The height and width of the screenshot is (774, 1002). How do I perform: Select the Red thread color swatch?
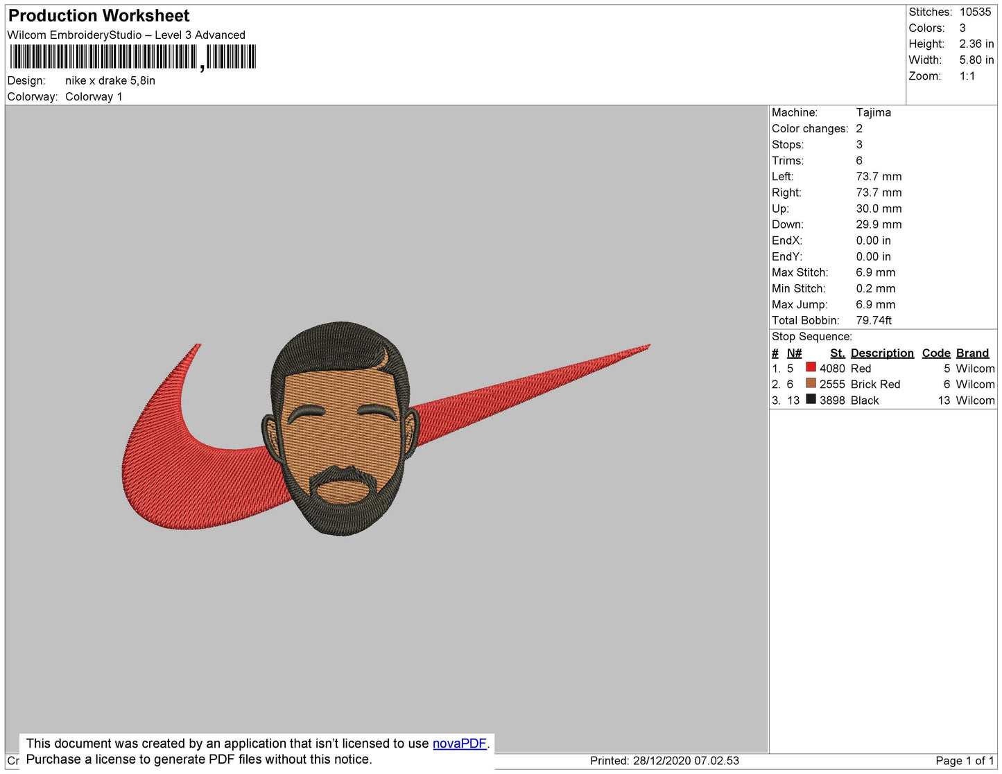[811, 368]
